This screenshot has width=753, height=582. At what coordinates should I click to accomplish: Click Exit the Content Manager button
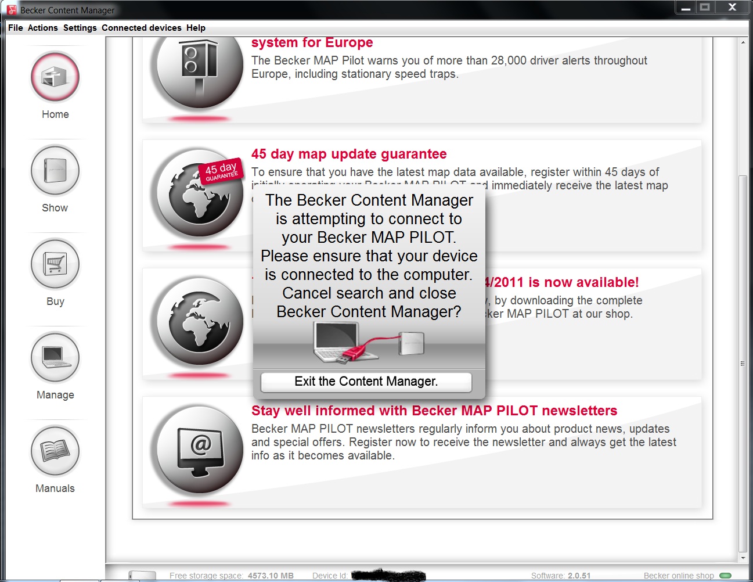tap(366, 382)
